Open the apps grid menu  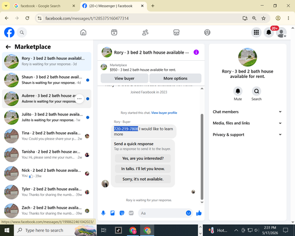pos(256,32)
